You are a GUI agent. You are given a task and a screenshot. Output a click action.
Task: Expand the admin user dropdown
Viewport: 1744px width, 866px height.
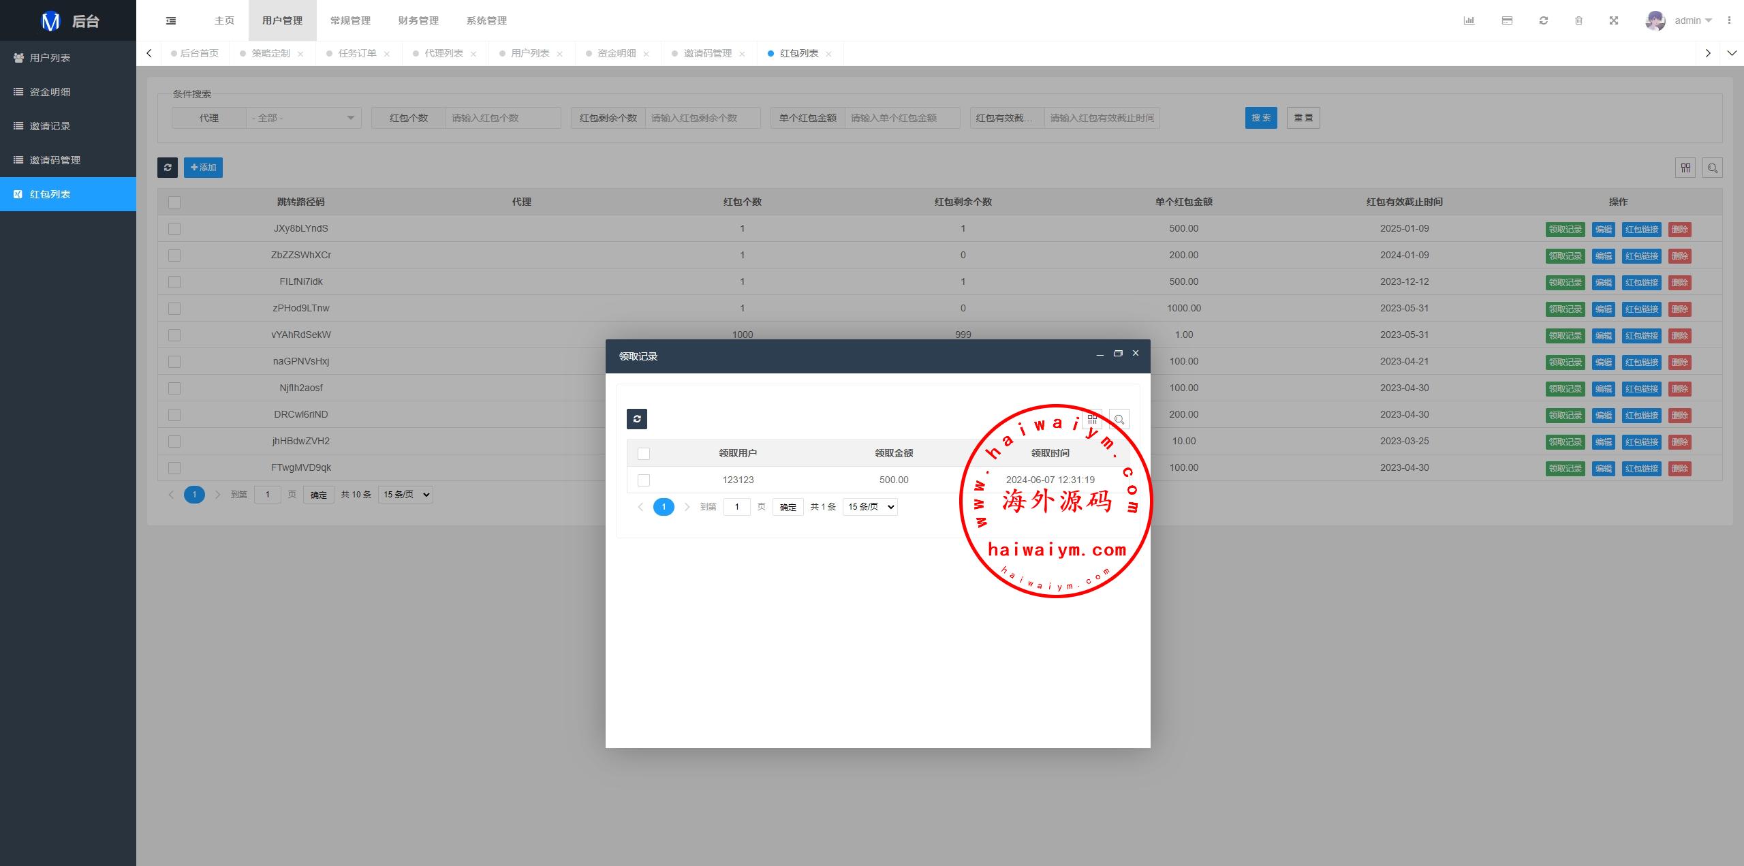click(x=1693, y=20)
